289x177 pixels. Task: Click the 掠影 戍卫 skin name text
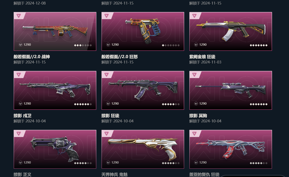click(x=22, y=116)
